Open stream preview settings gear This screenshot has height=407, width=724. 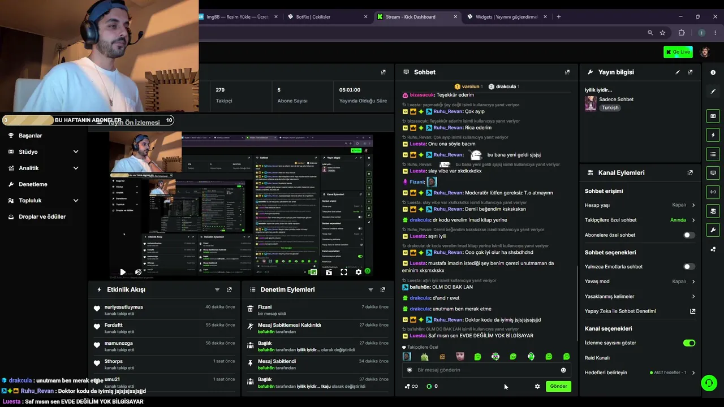(358, 272)
